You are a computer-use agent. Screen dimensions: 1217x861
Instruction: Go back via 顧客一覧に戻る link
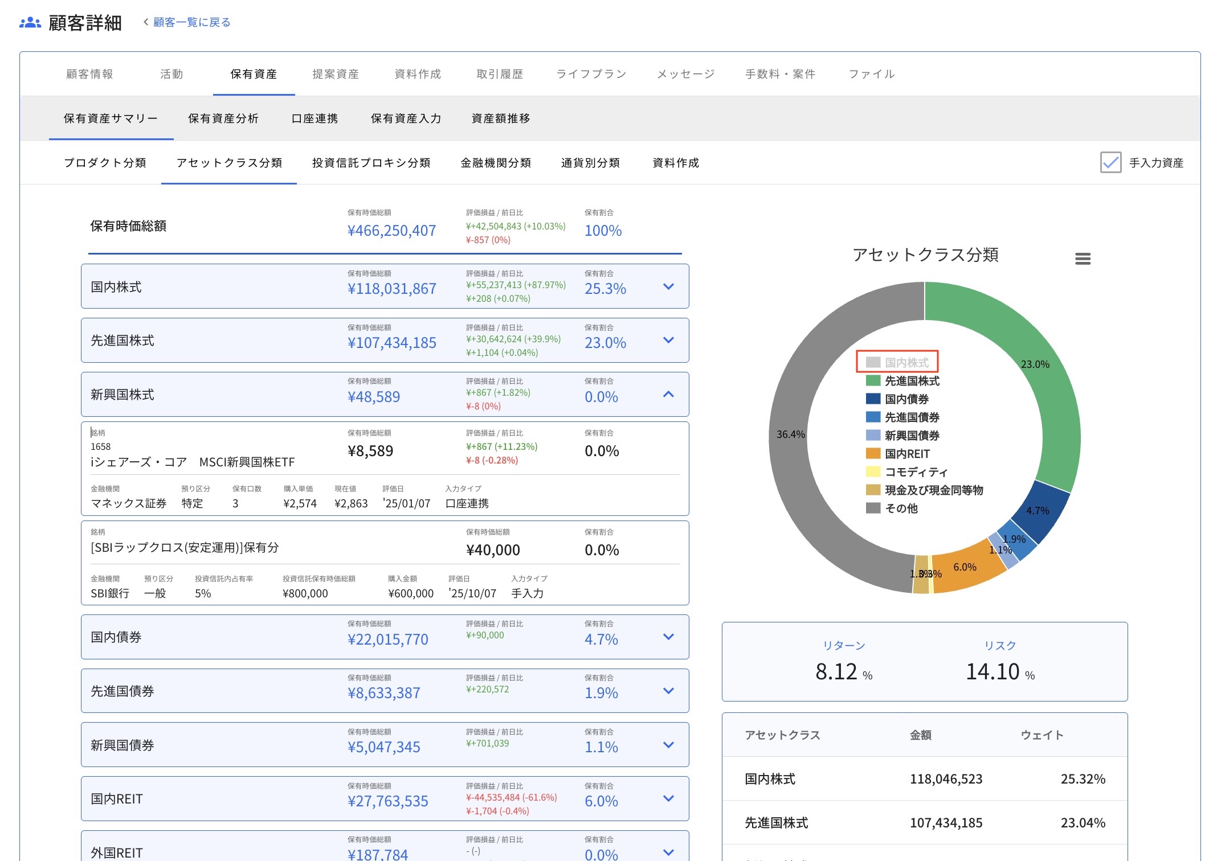tap(191, 22)
